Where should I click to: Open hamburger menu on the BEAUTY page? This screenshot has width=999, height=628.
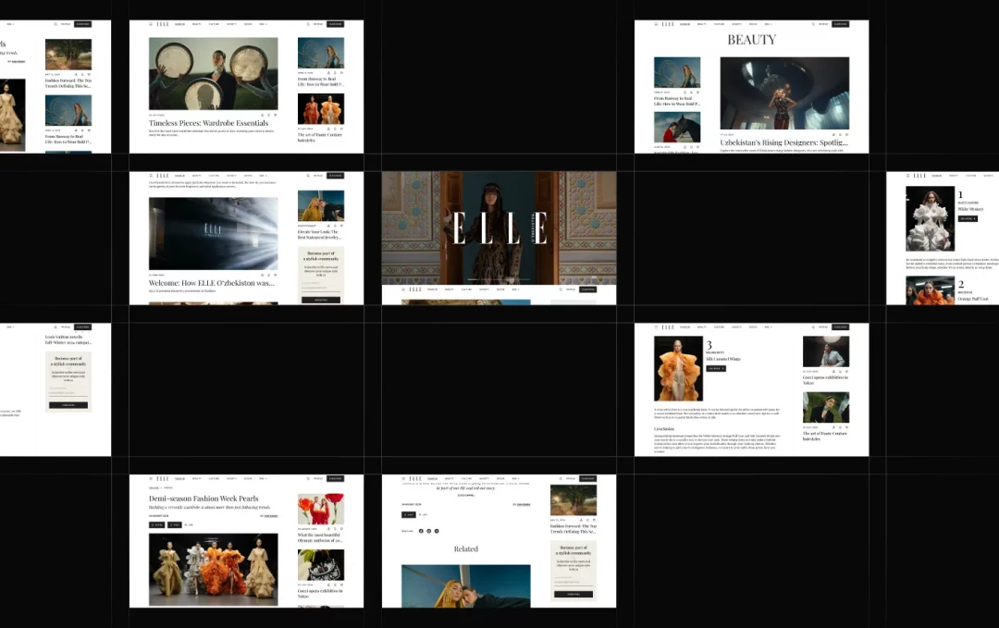pyautogui.click(x=656, y=24)
